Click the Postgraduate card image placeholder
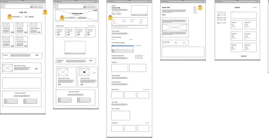269x138 pixels. click(20, 25)
